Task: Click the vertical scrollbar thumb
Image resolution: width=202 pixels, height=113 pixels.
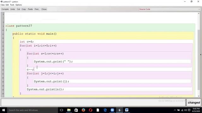Action: (199, 60)
